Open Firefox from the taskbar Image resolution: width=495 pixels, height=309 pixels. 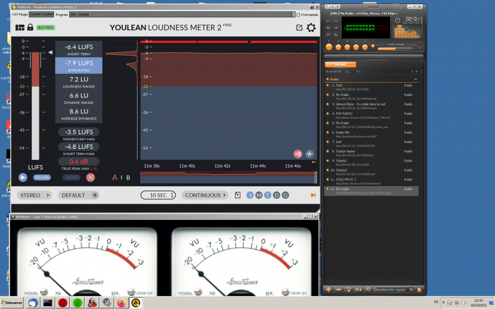tap(121, 303)
